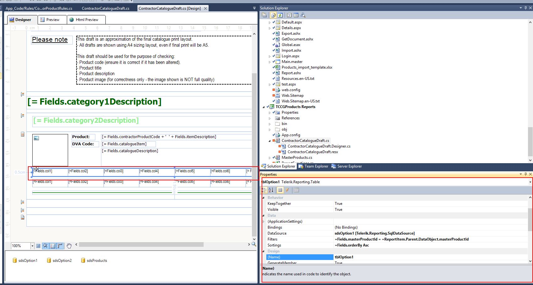Sort Properties grid alphabetically
This screenshot has height=285, width=533.
[x=271, y=190]
